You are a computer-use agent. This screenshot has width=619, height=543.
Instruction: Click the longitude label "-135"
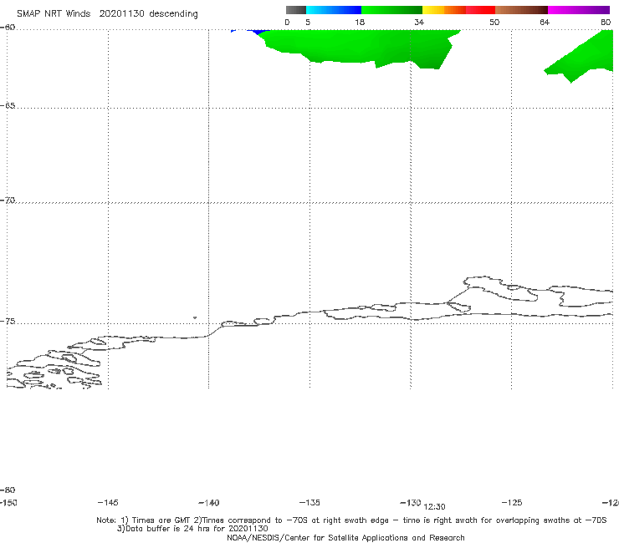(x=309, y=503)
